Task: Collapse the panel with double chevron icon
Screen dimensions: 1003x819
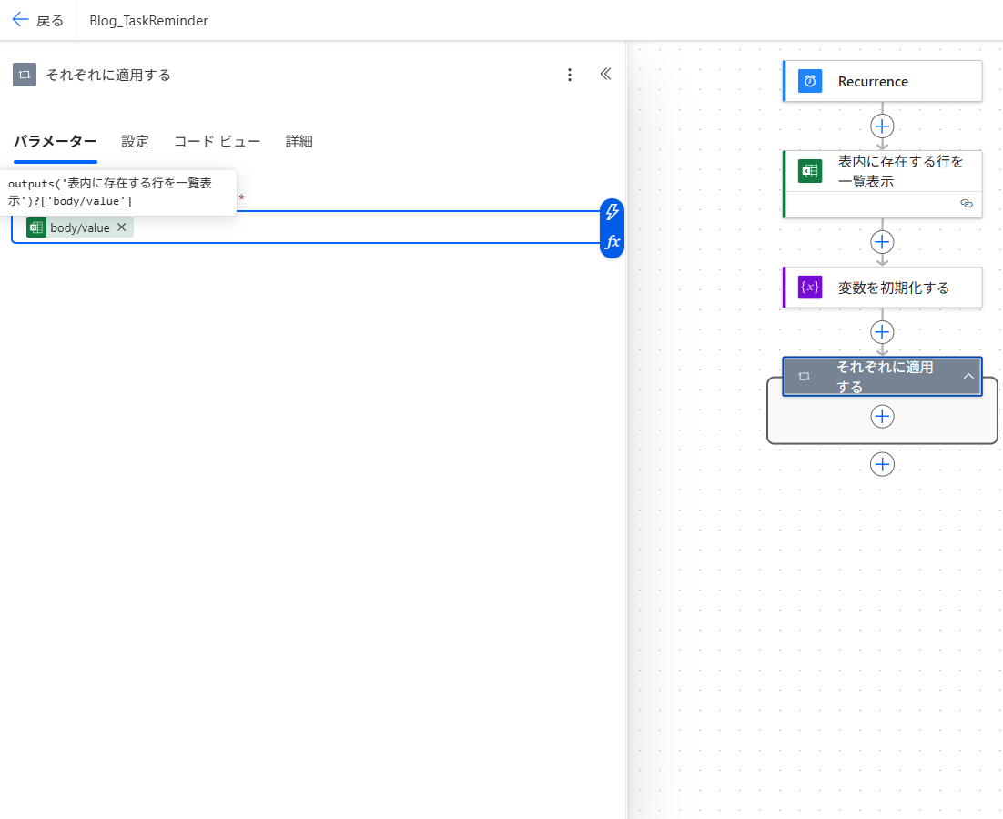Action: [605, 75]
